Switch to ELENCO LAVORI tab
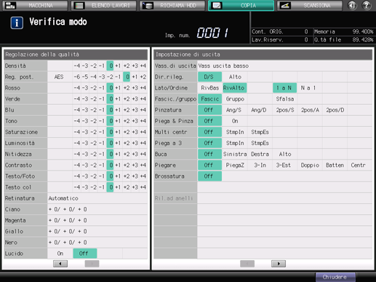 tap(104, 5)
